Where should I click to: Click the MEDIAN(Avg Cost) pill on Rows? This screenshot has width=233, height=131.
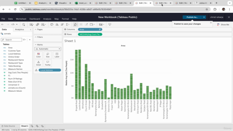point(90,35)
